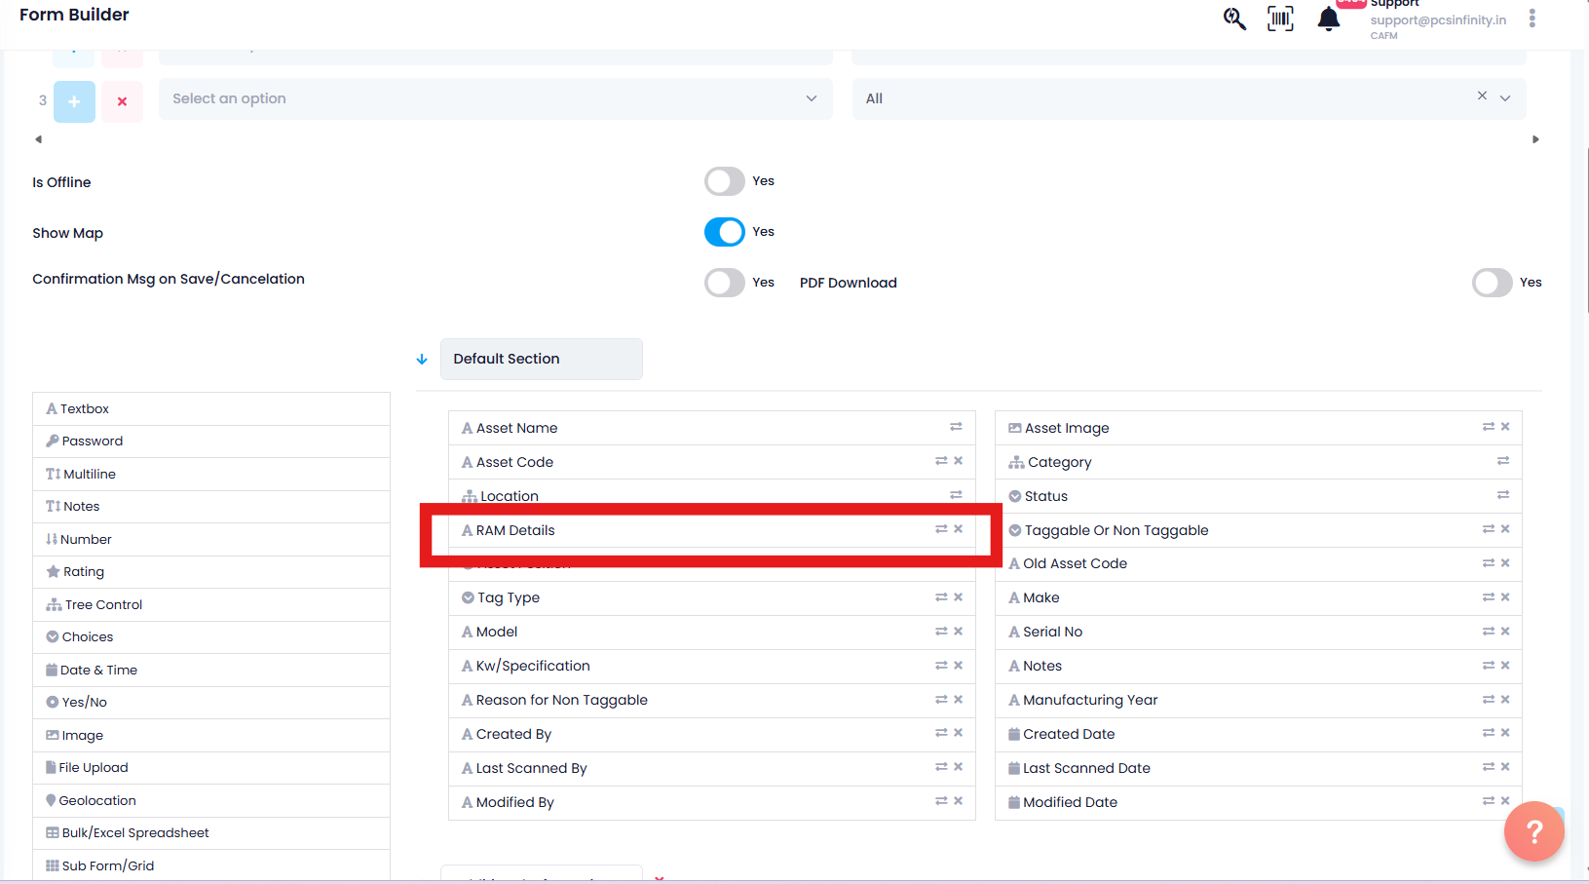Viewport: 1589px width, 884px height.
Task: Open the three-dot menu in header
Action: pos(1532,19)
